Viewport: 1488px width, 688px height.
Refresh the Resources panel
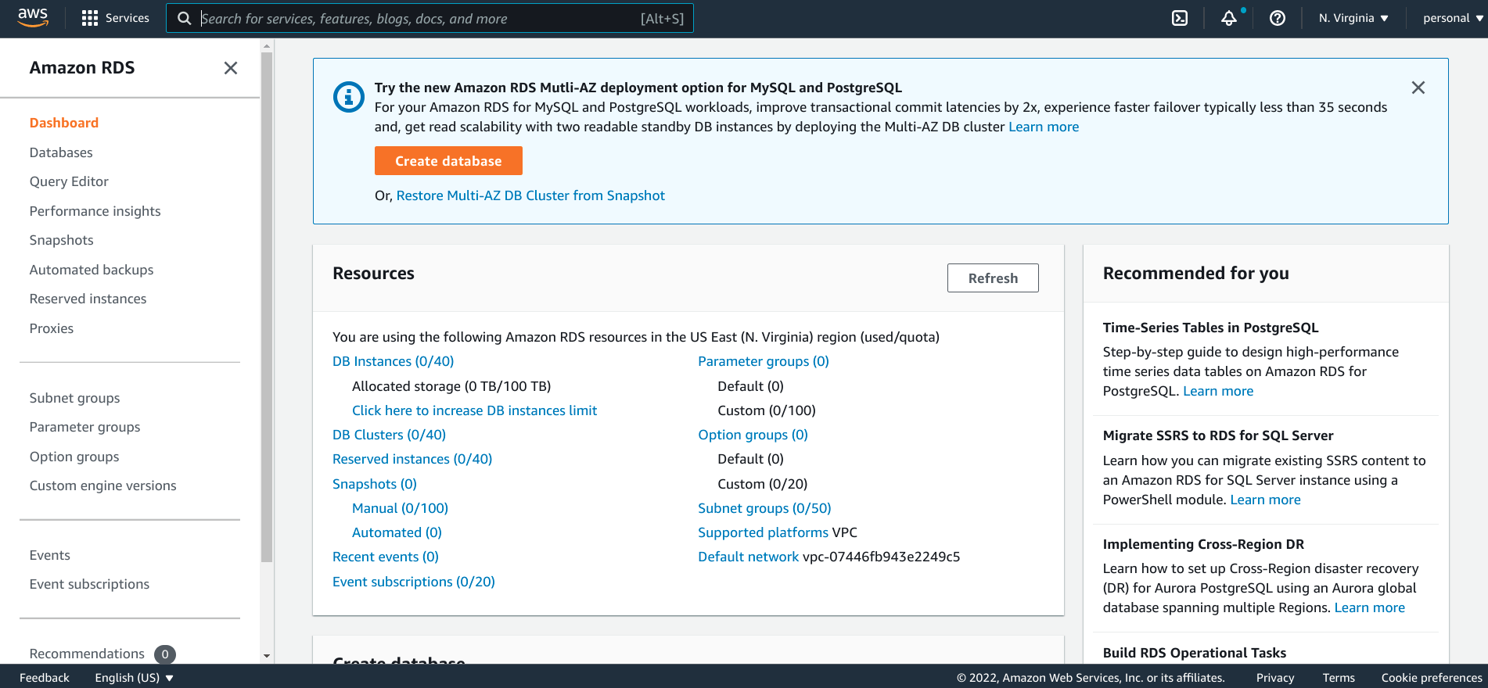993,278
